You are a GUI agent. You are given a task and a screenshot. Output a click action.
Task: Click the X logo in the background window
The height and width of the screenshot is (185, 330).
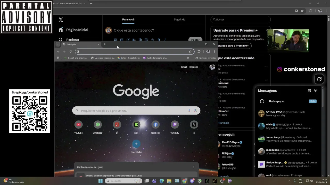[61, 20]
